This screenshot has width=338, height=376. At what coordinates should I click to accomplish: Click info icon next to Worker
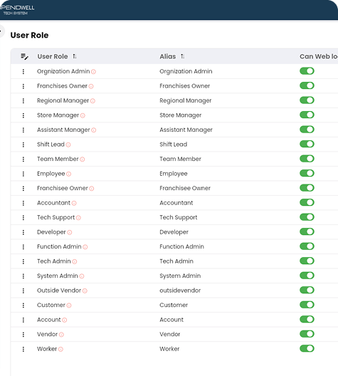click(x=60, y=349)
